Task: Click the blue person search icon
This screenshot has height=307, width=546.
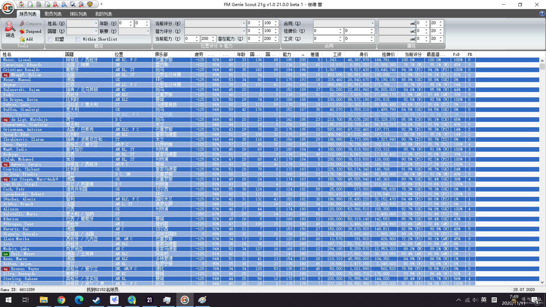Action: coord(64,4)
